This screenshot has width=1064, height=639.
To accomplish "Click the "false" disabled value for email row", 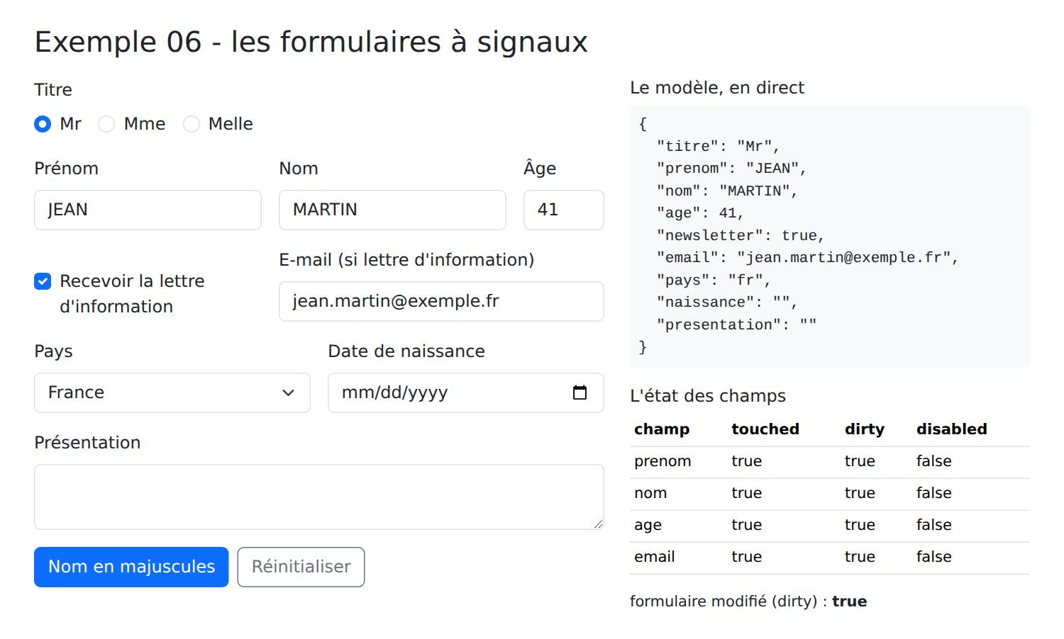I will click(933, 557).
